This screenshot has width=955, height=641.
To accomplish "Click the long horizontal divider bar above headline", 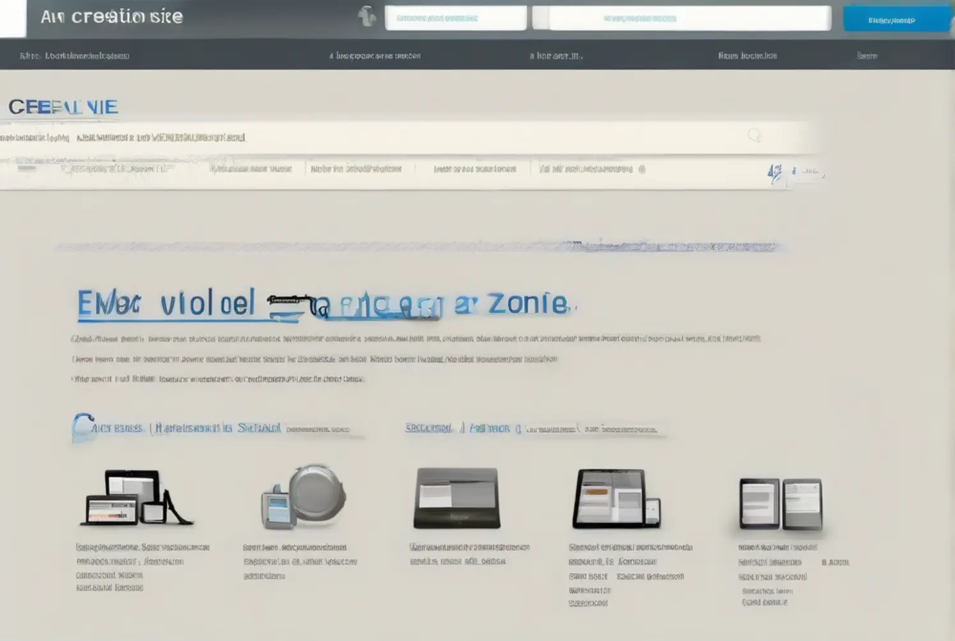I will pos(419,246).
